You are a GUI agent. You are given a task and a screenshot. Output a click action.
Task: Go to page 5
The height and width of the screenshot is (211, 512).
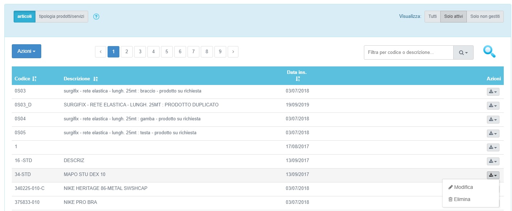[x=167, y=52]
